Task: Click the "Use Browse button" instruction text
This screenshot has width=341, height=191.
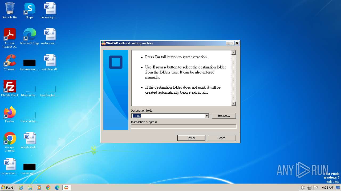Action: (x=185, y=72)
